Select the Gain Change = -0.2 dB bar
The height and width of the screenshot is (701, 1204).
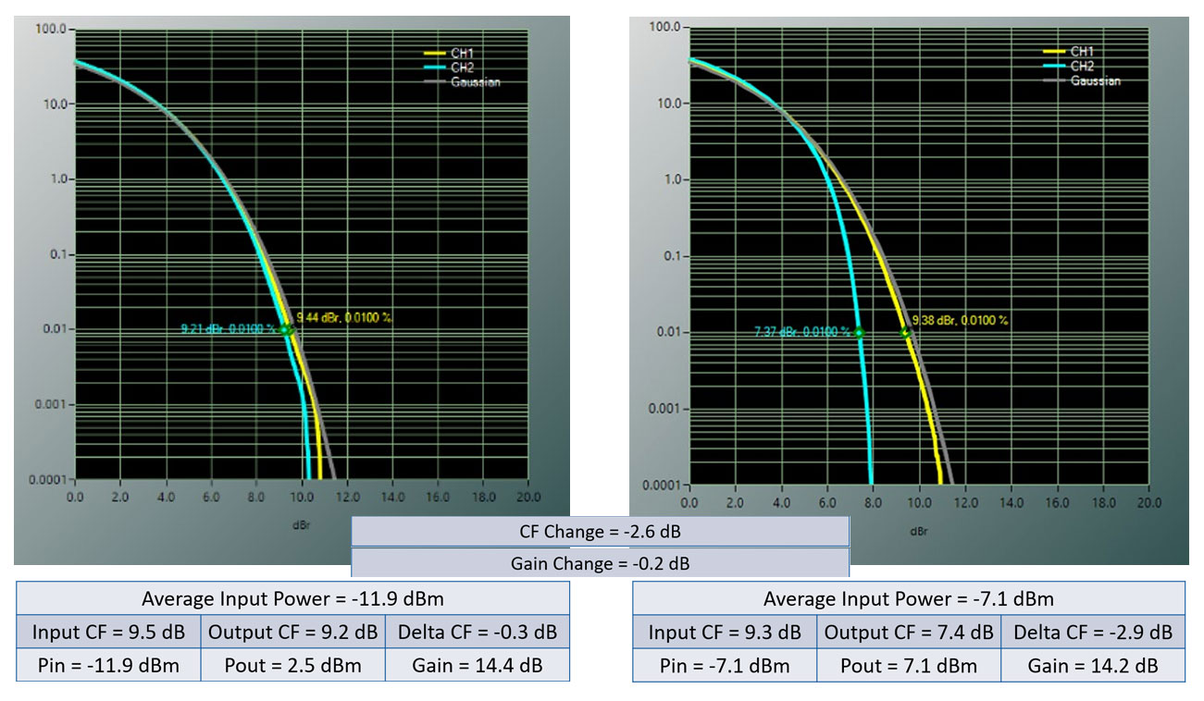click(600, 563)
